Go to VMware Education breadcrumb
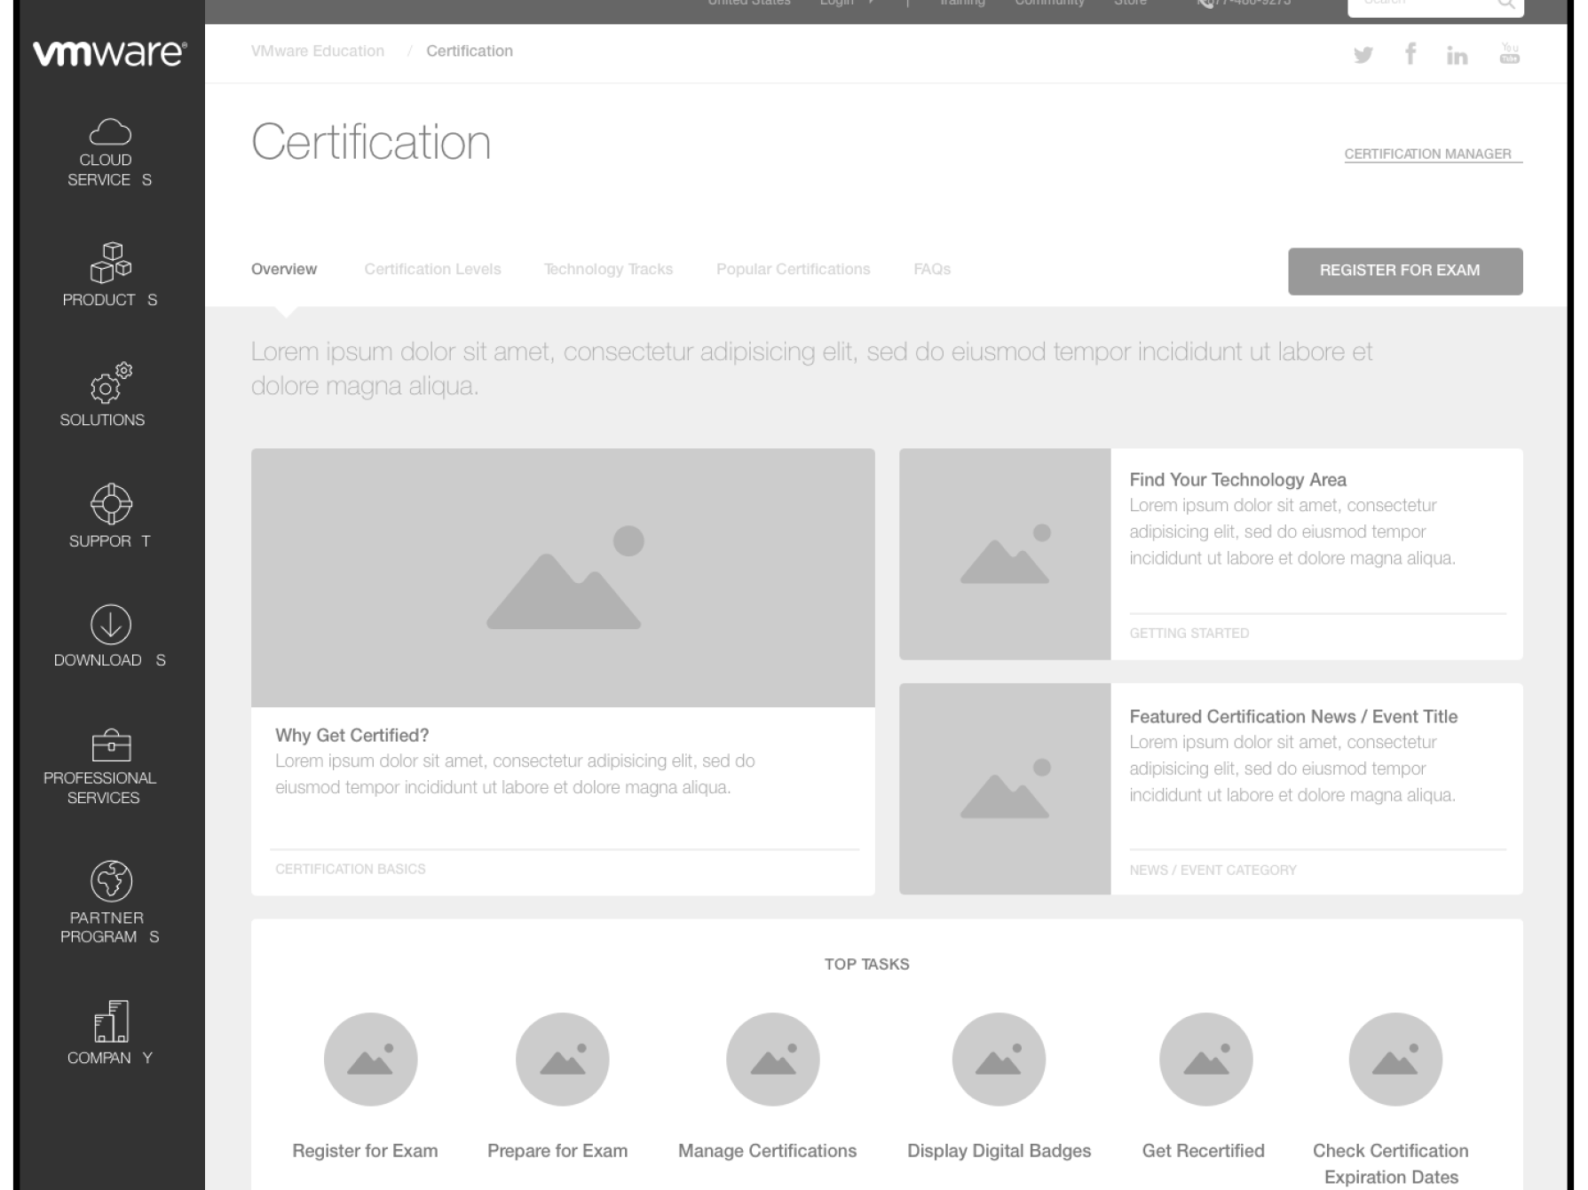Image resolution: width=1588 pixels, height=1190 pixels. coord(318,51)
